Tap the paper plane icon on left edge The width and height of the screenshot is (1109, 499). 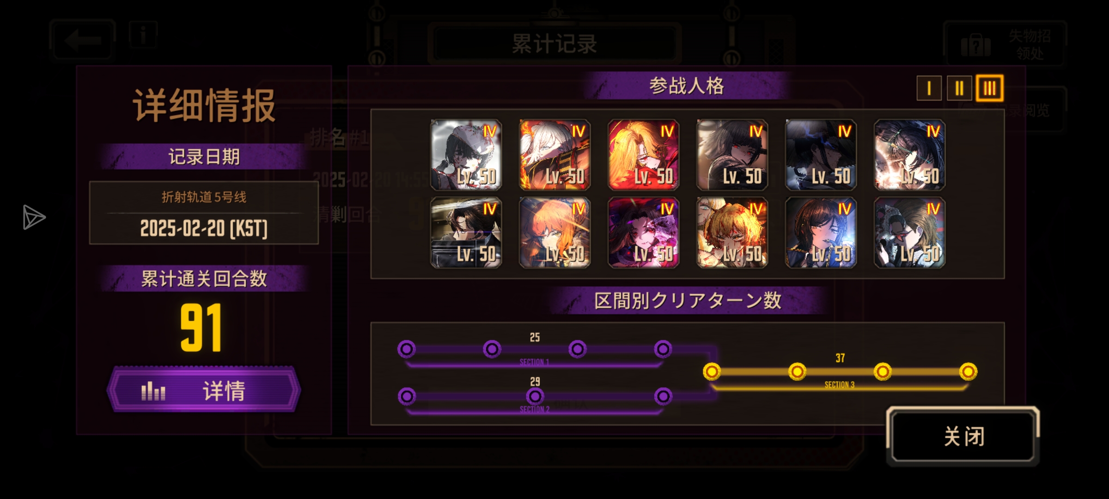pyautogui.click(x=34, y=217)
